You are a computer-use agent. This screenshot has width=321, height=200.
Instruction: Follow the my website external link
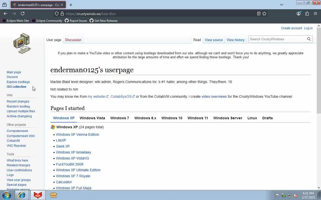click(98, 96)
